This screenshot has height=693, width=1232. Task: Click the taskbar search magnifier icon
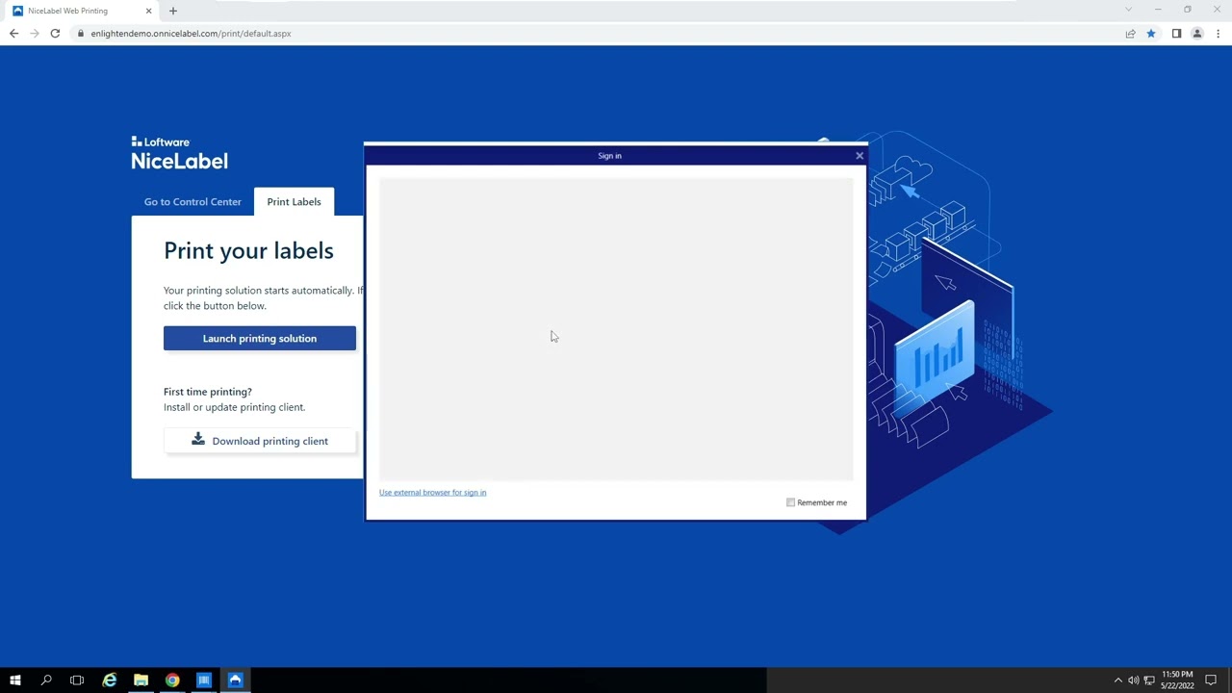[46, 680]
